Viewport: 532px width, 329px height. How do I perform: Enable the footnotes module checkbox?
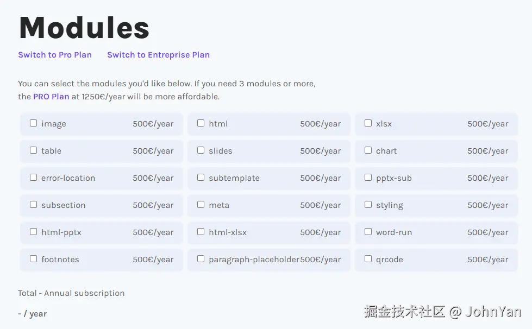point(33,259)
